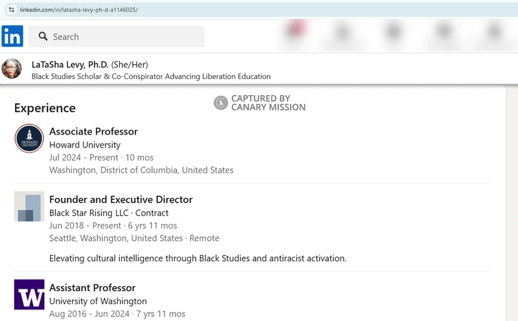Focus the LinkedIn Search field
Viewport: 518px width, 321px height.
click(x=117, y=36)
